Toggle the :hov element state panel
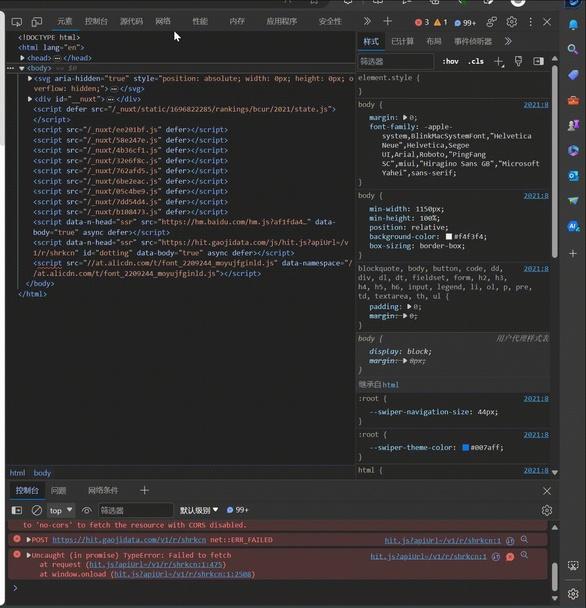The height and width of the screenshot is (608, 586). [x=451, y=61]
